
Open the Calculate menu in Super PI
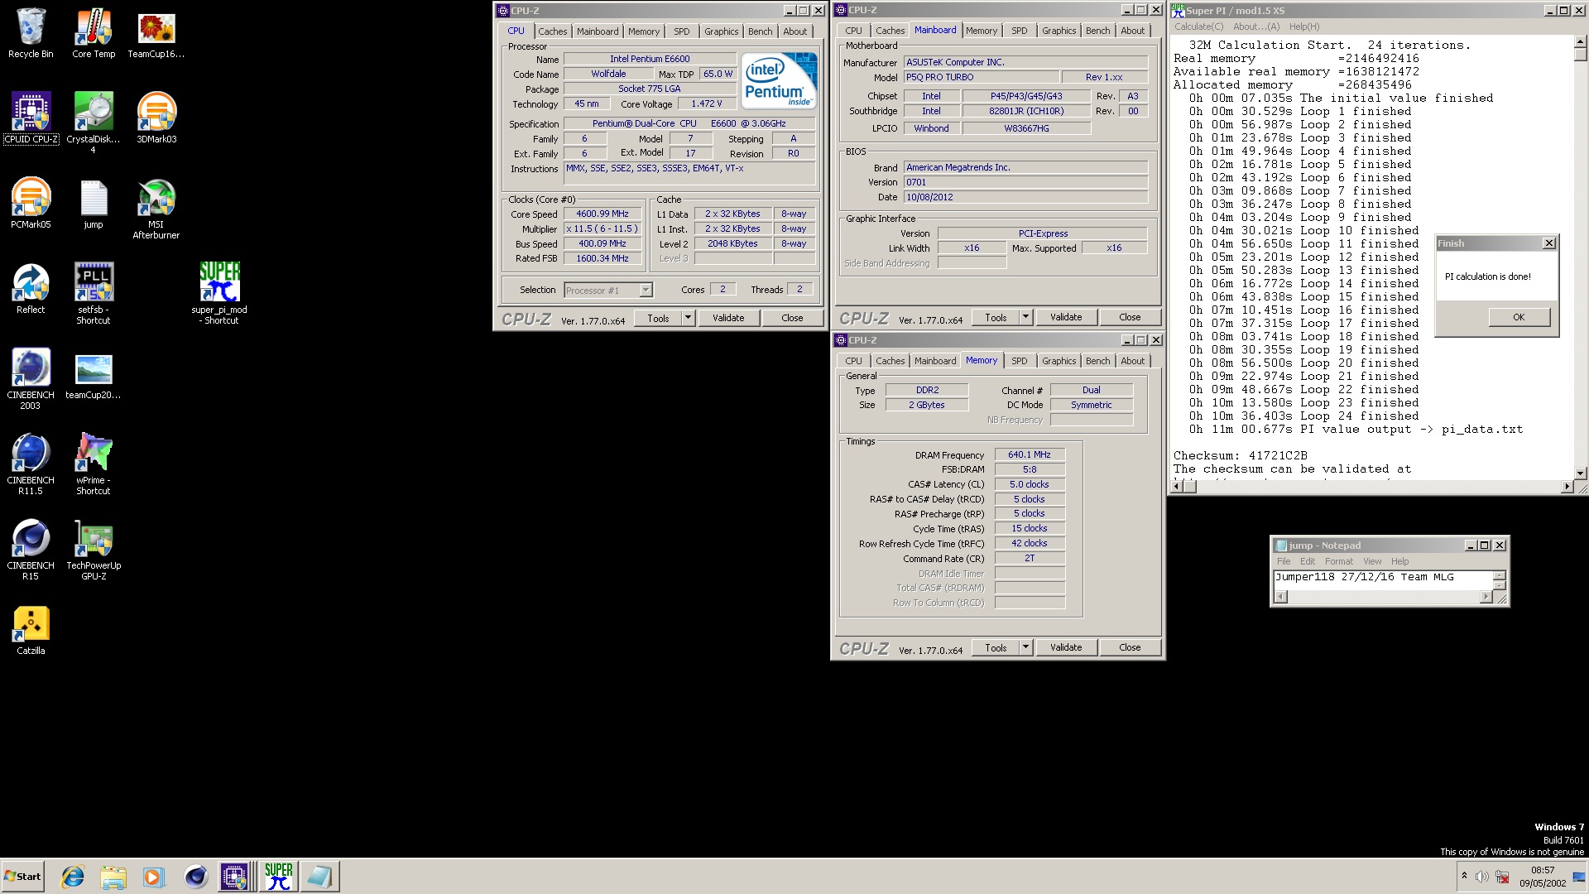click(1198, 26)
